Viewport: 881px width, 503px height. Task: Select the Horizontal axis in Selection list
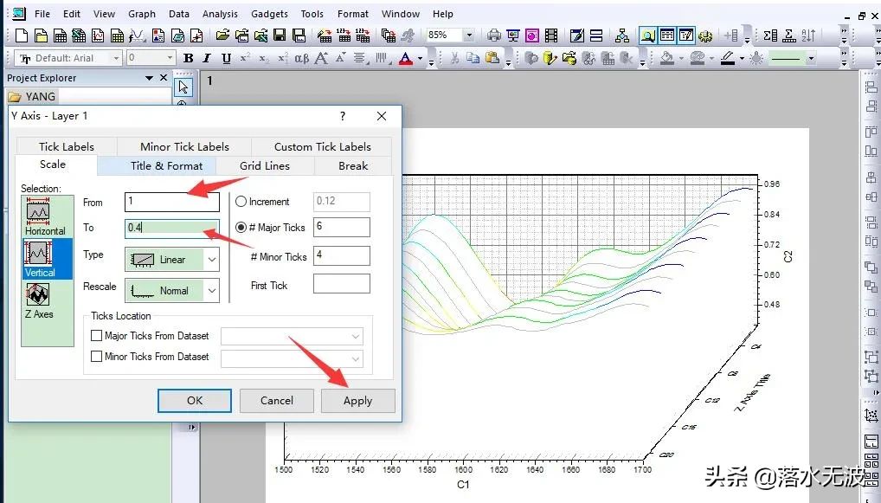pyautogui.click(x=45, y=216)
